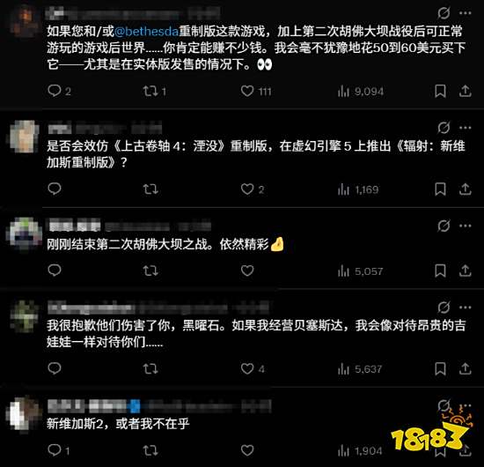Open more options on the first tweet
Screen dimensions: 484x467
pos(465,13)
